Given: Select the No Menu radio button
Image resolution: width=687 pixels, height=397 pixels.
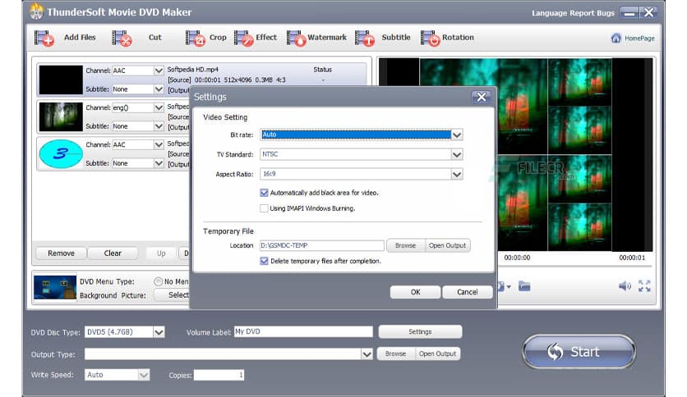Looking at the screenshot, I should (x=158, y=281).
